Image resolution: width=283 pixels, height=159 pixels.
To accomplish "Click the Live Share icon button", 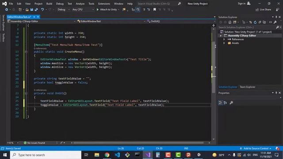I will [264, 10].
